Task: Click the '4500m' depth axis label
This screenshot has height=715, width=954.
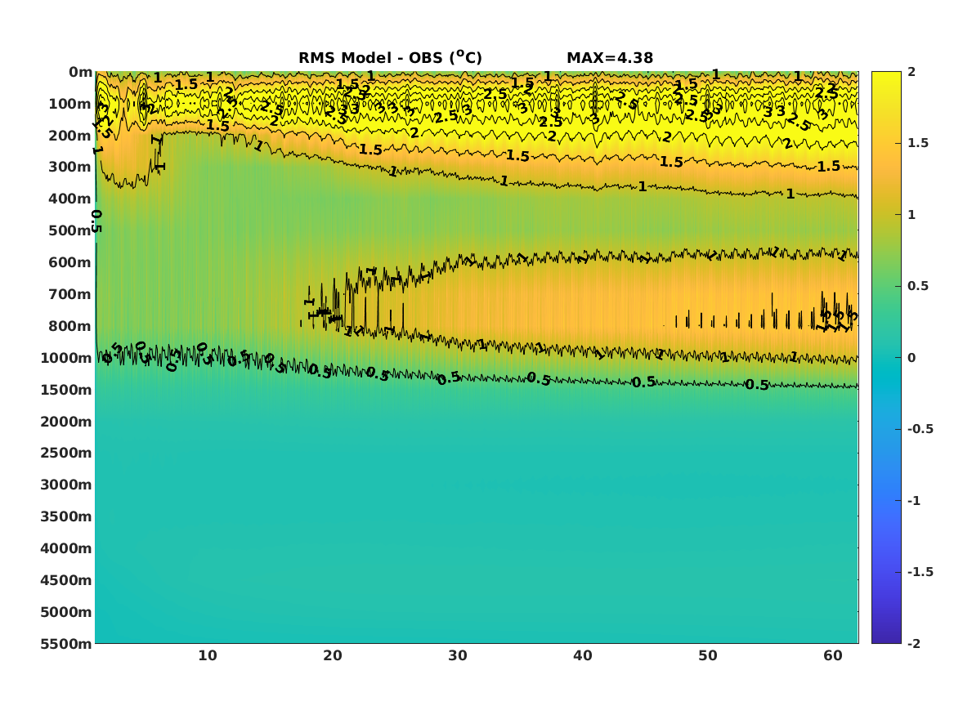Action: pos(66,580)
